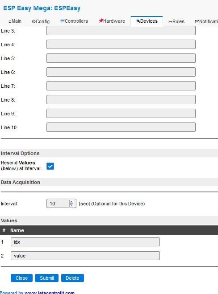Image resolution: width=218 pixels, height=294 pixels.
Task: Click the Line 3 text field
Action: (x=121, y=31)
